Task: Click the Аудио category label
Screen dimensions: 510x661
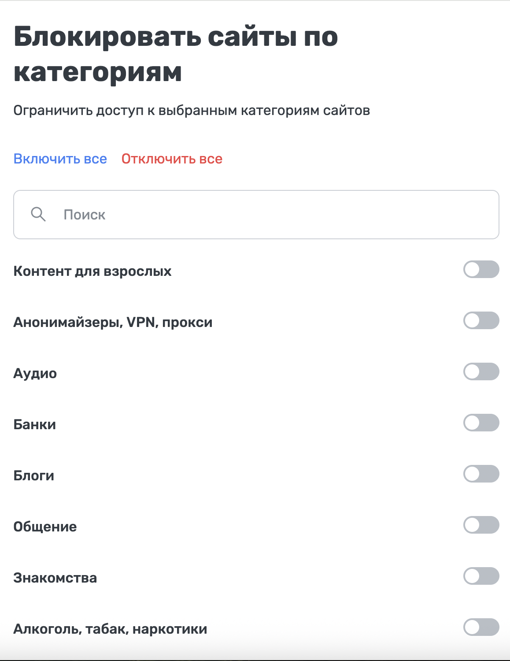Action: [x=35, y=373]
